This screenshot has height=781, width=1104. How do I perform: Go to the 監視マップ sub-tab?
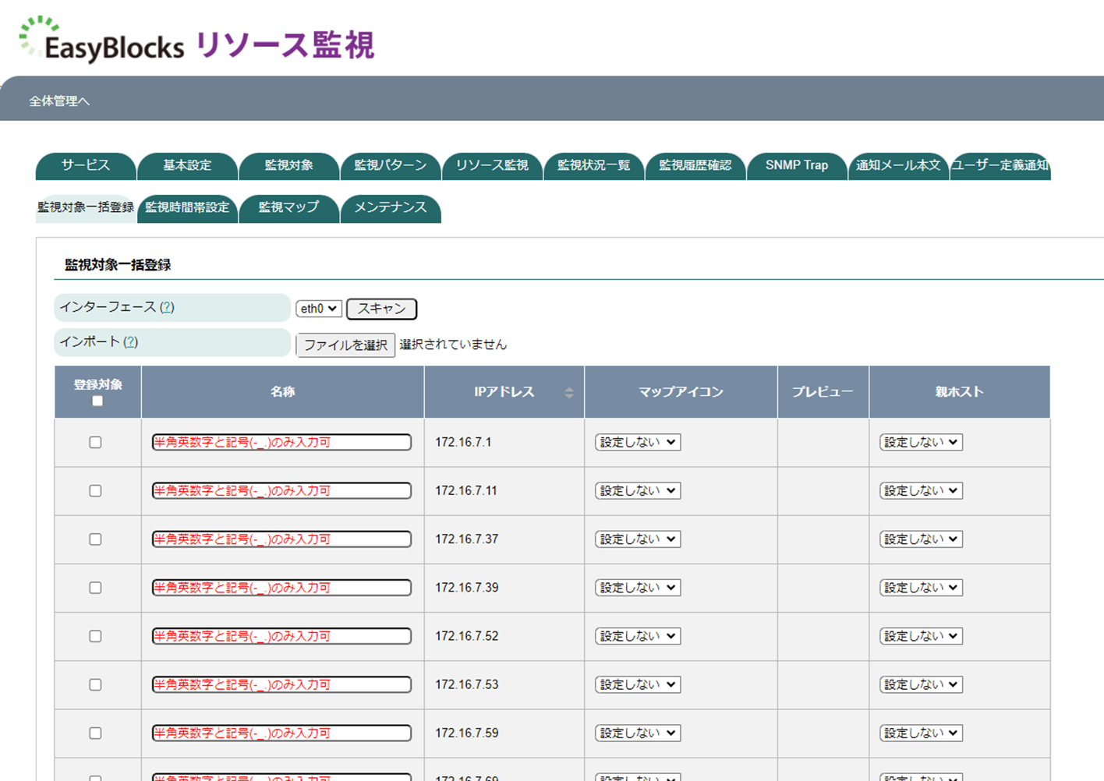(289, 208)
